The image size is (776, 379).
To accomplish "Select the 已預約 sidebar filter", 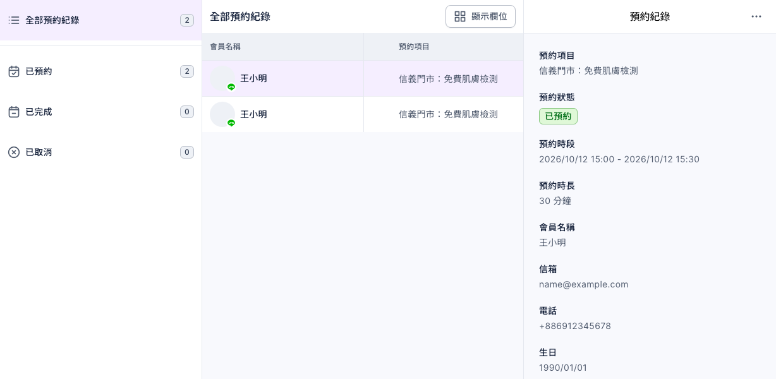I will (x=101, y=71).
